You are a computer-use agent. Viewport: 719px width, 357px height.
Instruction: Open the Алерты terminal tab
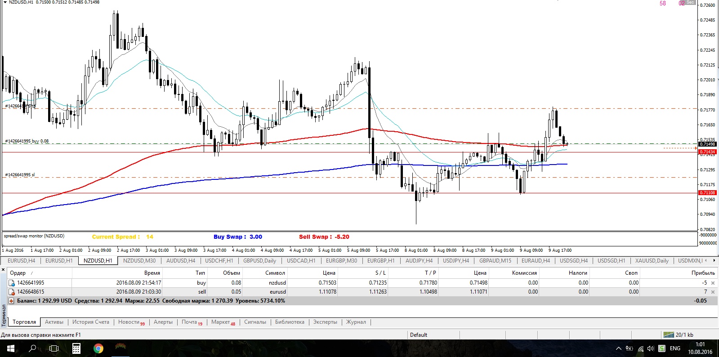(163, 322)
